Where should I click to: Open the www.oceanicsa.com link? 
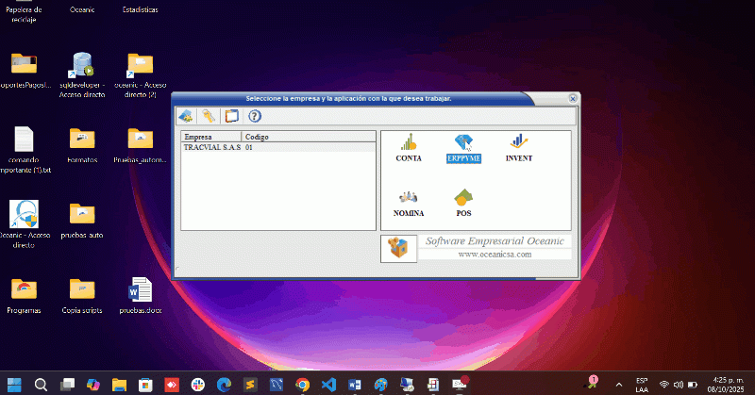pyautogui.click(x=495, y=255)
